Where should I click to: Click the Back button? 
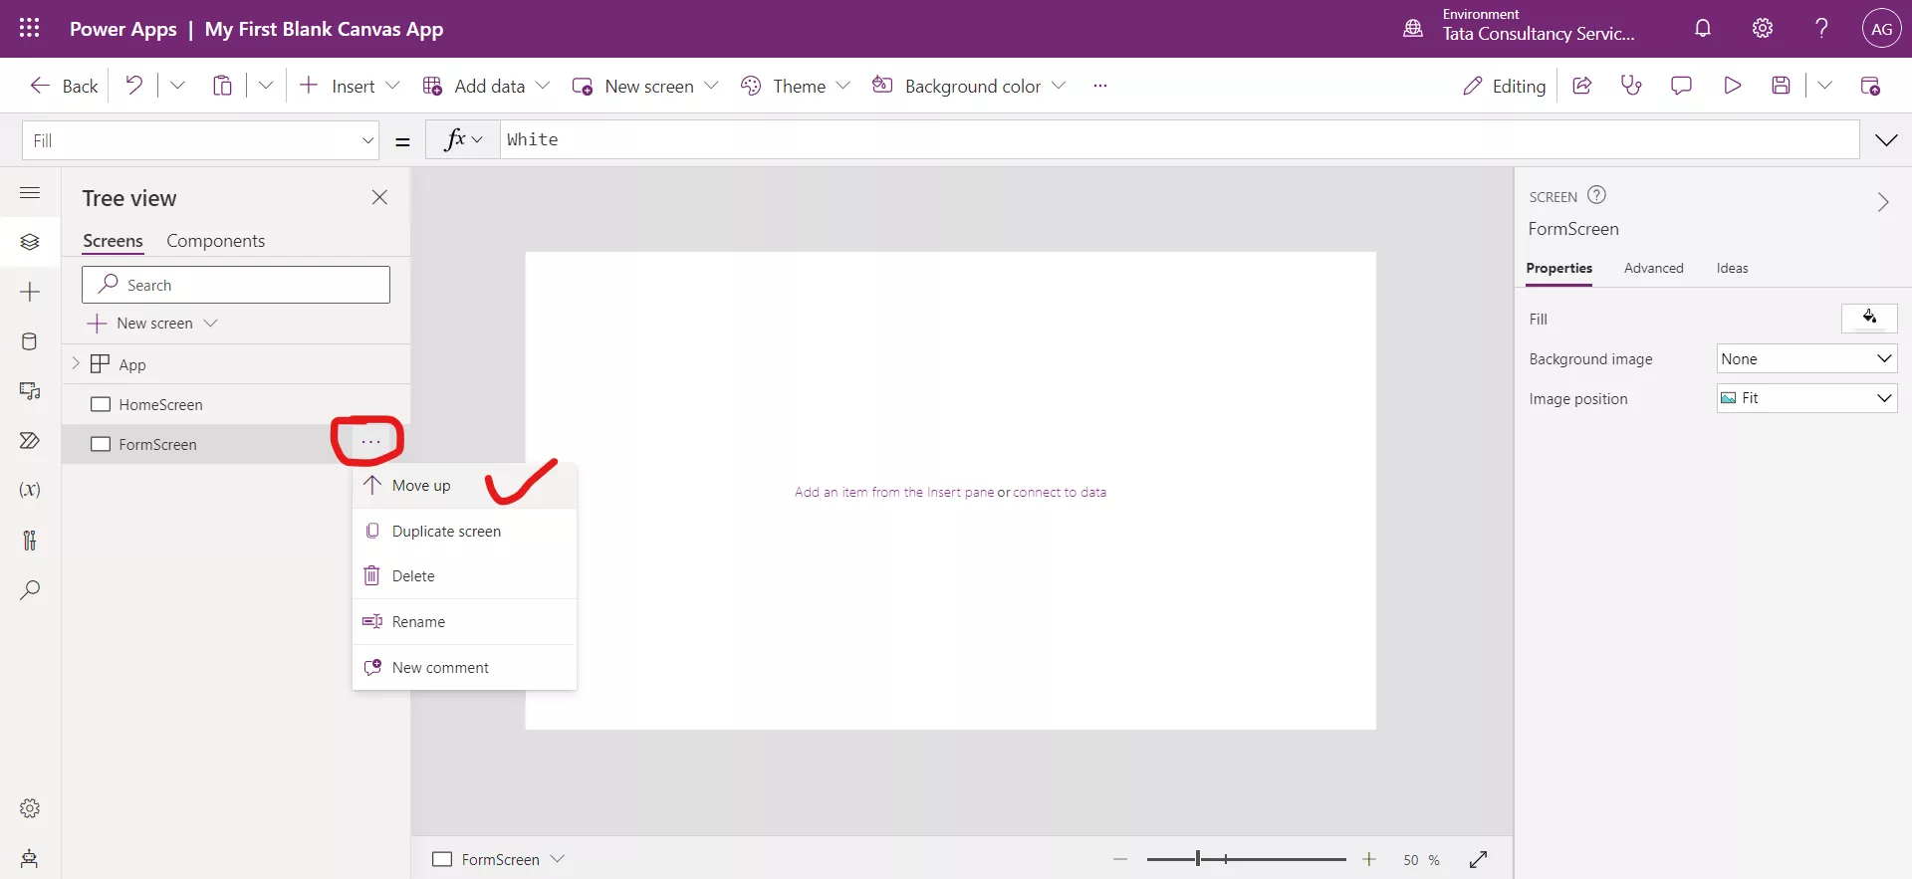click(x=65, y=86)
